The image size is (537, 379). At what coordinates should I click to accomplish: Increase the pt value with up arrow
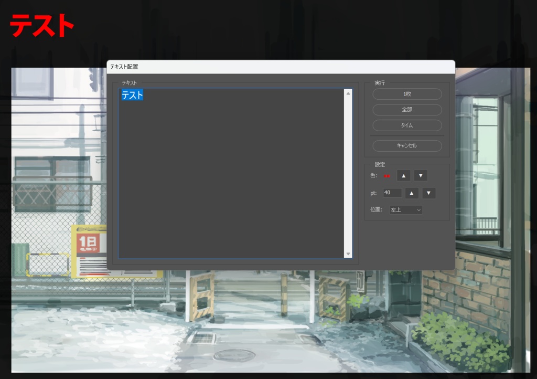click(x=412, y=193)
